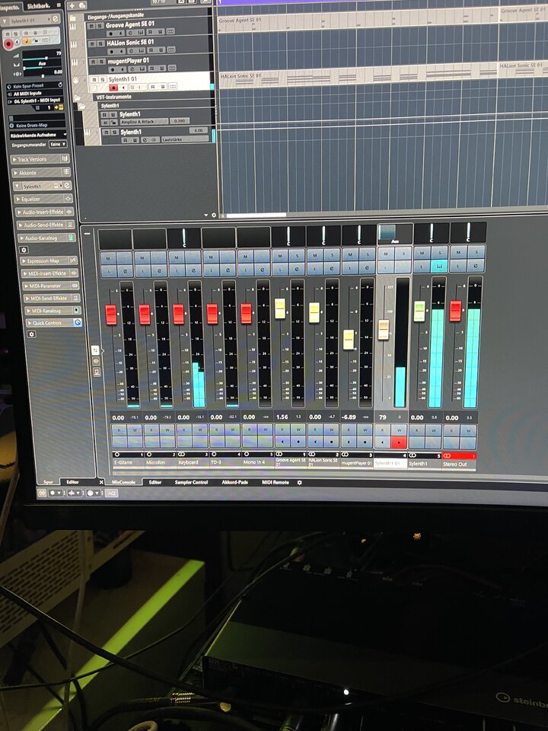The height and width of the screenshot is (731, 548).
Task: Click the Akkorde section icon
Action: pos(66,172)
